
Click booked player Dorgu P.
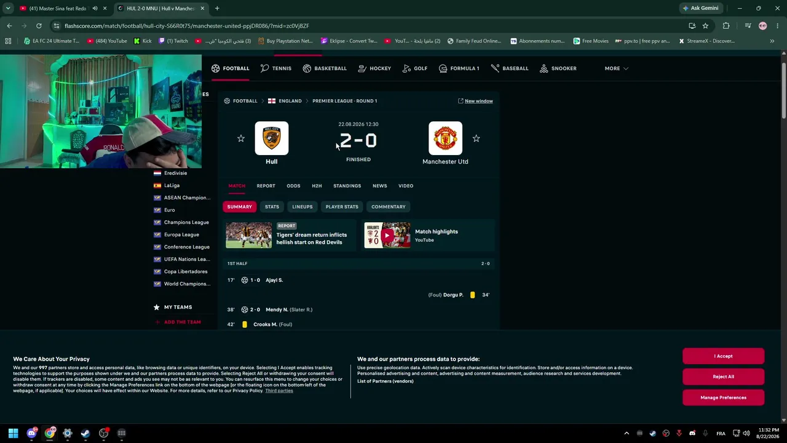pos(453,295)
